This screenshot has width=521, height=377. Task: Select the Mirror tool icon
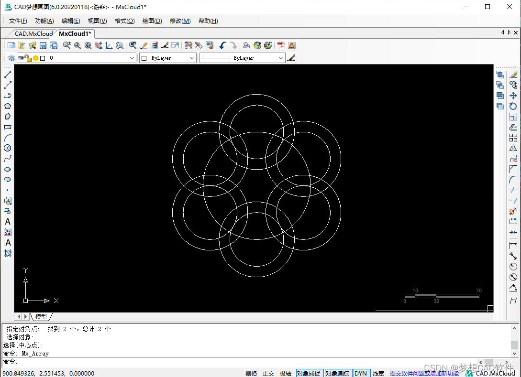click(x=513, y=148)
